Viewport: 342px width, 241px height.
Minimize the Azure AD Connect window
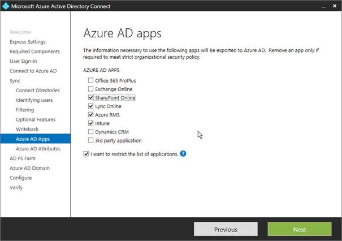click(x=324, y=6)
